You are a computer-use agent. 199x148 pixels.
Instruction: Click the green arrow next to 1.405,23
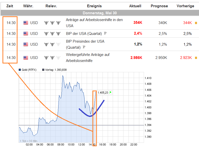[x=110, y=93]
